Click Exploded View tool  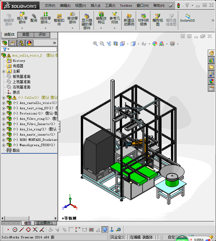point(157,20)
